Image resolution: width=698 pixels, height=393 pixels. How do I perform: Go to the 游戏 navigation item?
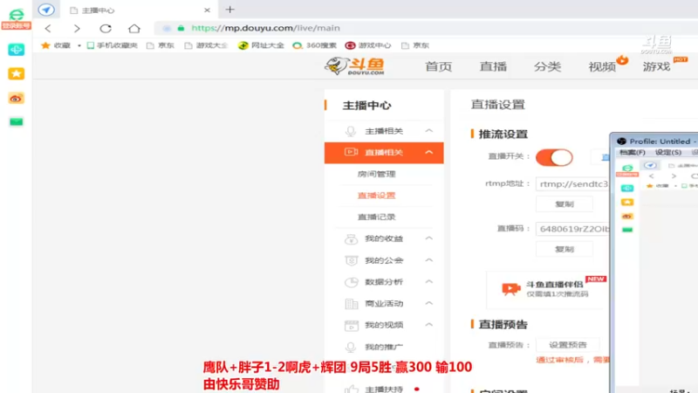(x=657, y=66)
